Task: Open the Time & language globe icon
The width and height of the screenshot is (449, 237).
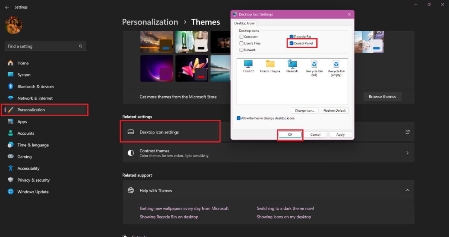Action: 11,145
